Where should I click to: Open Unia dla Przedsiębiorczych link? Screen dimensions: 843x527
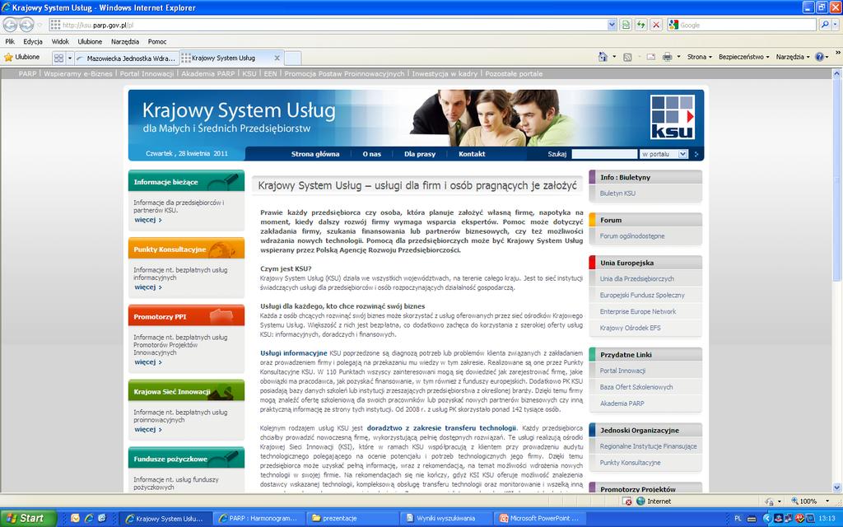click(x=636, y=278)
